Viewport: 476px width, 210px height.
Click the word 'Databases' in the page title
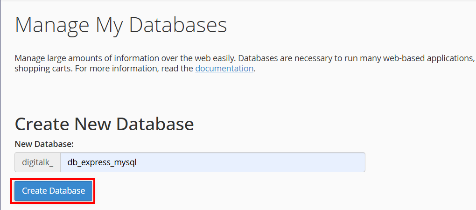point(178,25)
